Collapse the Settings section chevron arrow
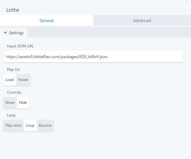 (5, 33)
